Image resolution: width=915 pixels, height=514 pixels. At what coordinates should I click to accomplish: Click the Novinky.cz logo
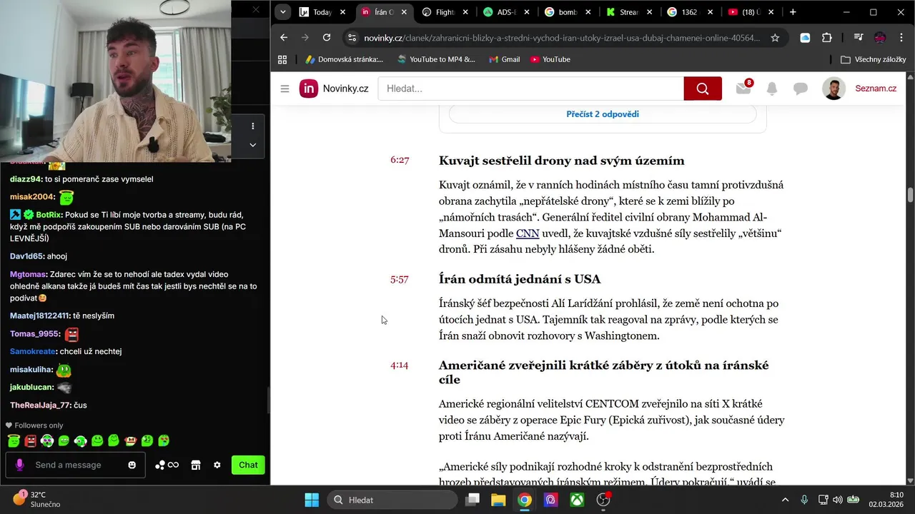pyautogui.click(x=334, y=89)
